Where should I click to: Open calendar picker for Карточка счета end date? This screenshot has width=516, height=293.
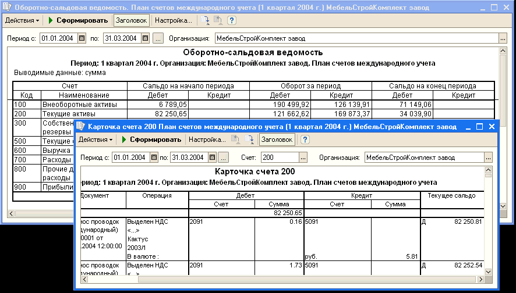tap(212, 158)
